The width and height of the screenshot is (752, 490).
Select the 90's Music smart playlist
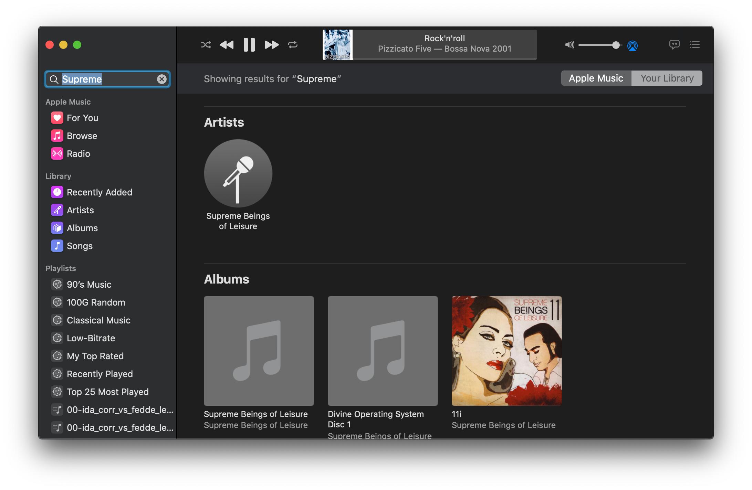89,285
